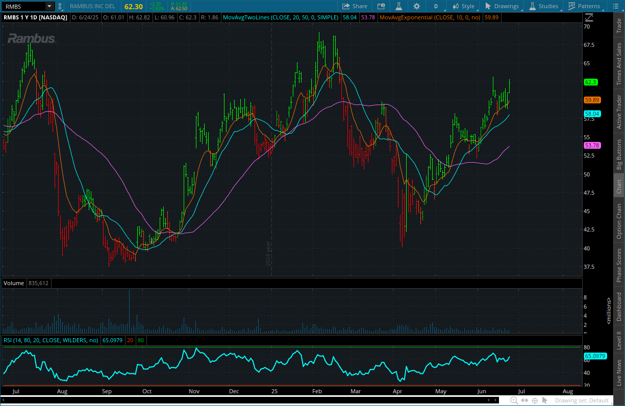Click the RSI study label

(51, 340)
